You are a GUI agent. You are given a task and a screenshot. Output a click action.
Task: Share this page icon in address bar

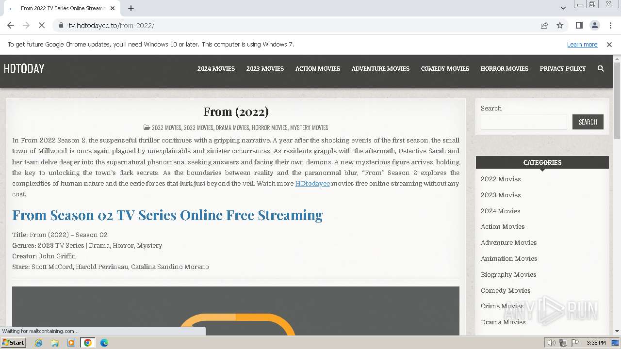pyautogui.click(x=544, y=25)
